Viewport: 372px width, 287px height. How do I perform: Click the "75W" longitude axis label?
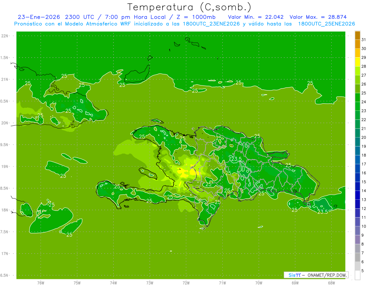tap(77, 283)
